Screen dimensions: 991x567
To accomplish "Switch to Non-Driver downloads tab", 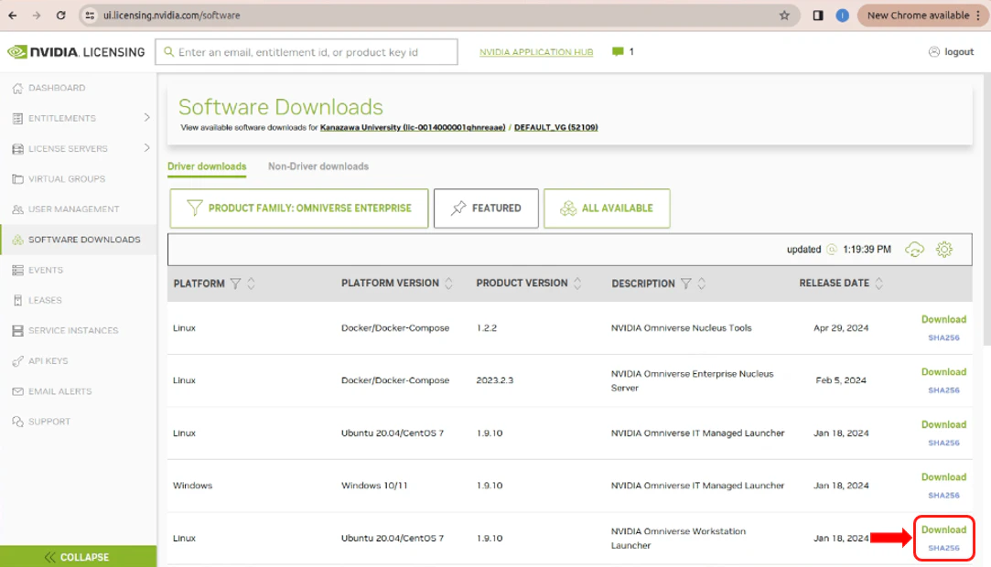I will click(318, 166).
